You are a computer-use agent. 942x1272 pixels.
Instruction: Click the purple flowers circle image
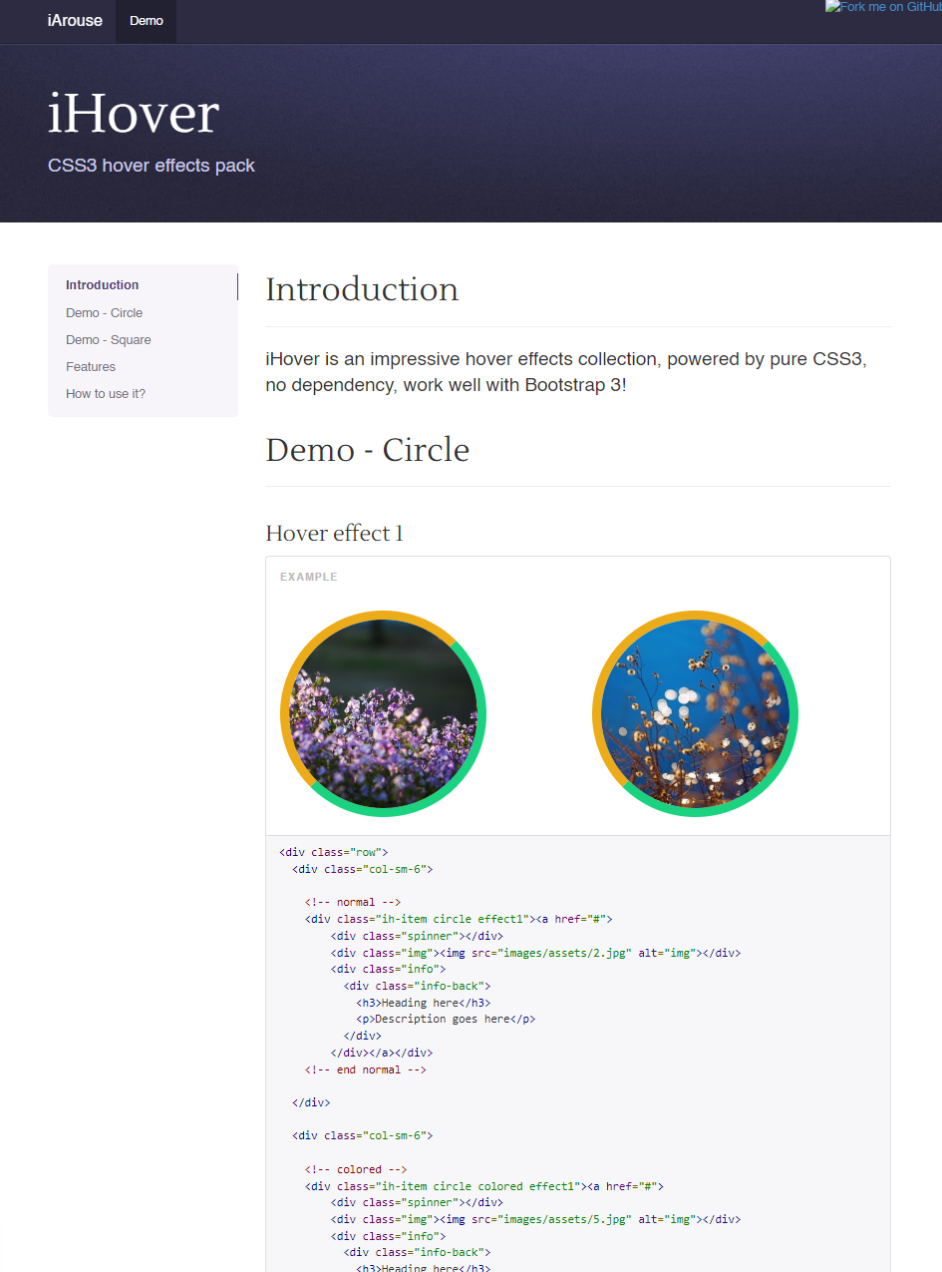click(384, 713)
